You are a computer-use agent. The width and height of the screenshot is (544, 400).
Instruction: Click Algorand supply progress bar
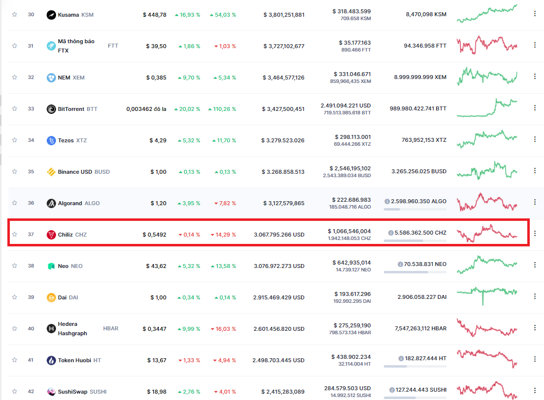click(x=415, y=210)
